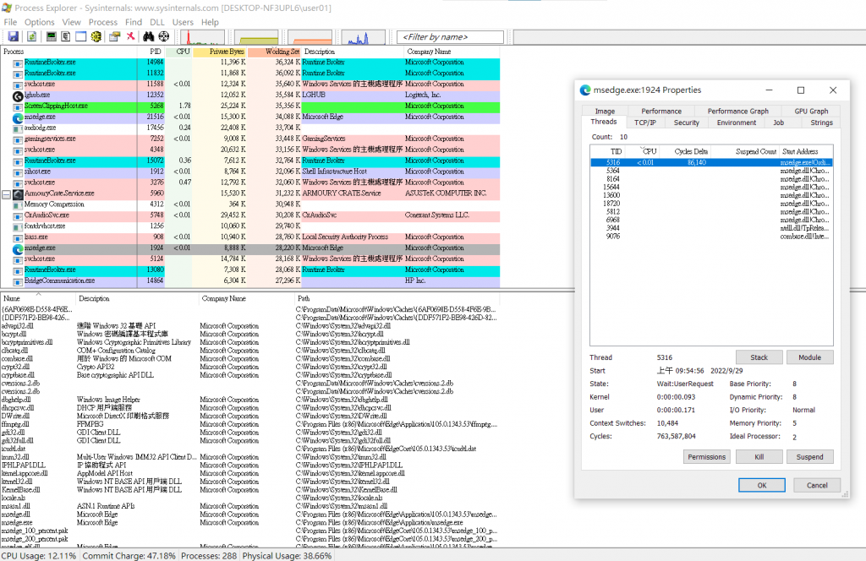Switch to the Environment tab
This screenshot has height=561, width=866.
[x=737, y=123]
